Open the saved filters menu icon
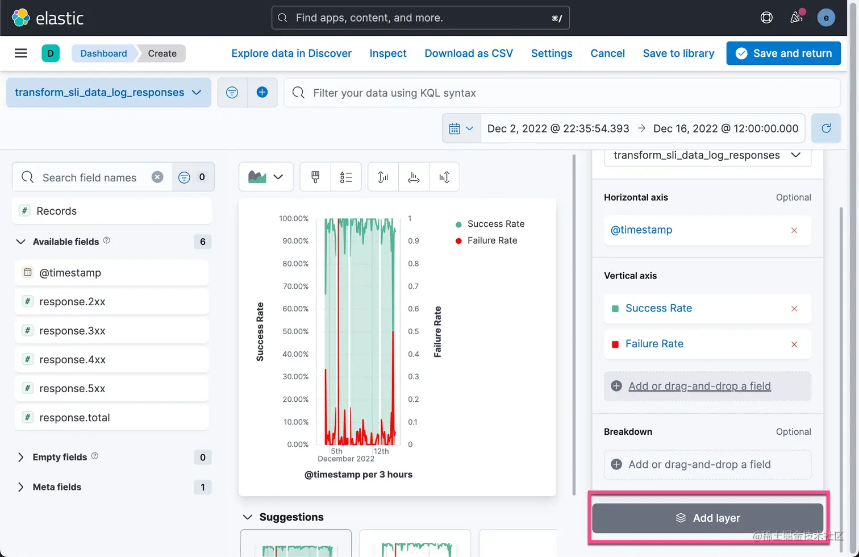The image size is (859, 557). coord(232,93)
